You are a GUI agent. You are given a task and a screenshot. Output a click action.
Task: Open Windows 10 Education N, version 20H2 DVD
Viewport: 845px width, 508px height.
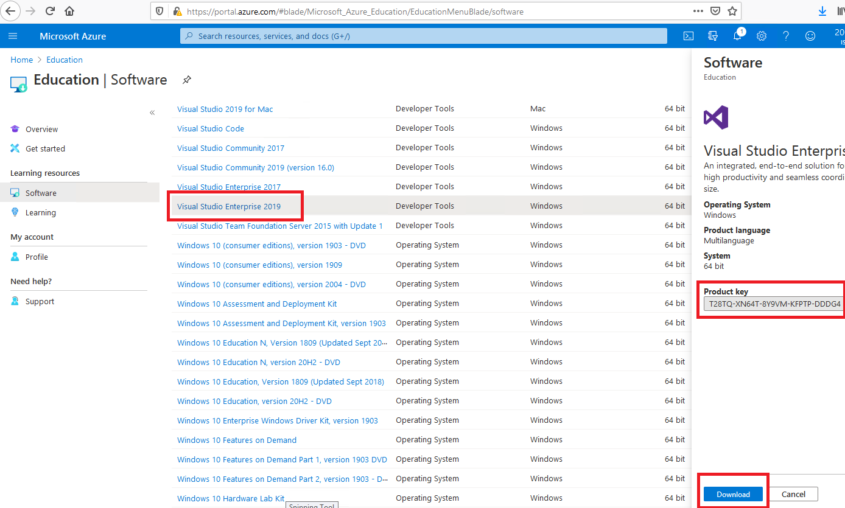259,362
